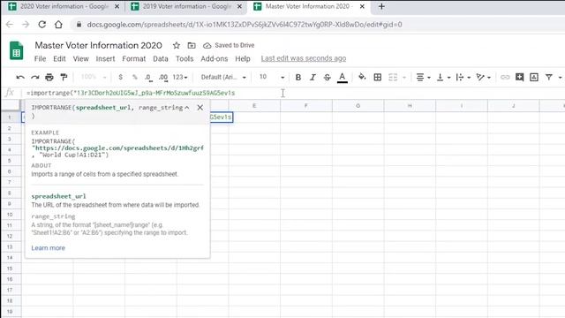Click the browser home icon
565x318 pixels.
(x=58, y=25)
